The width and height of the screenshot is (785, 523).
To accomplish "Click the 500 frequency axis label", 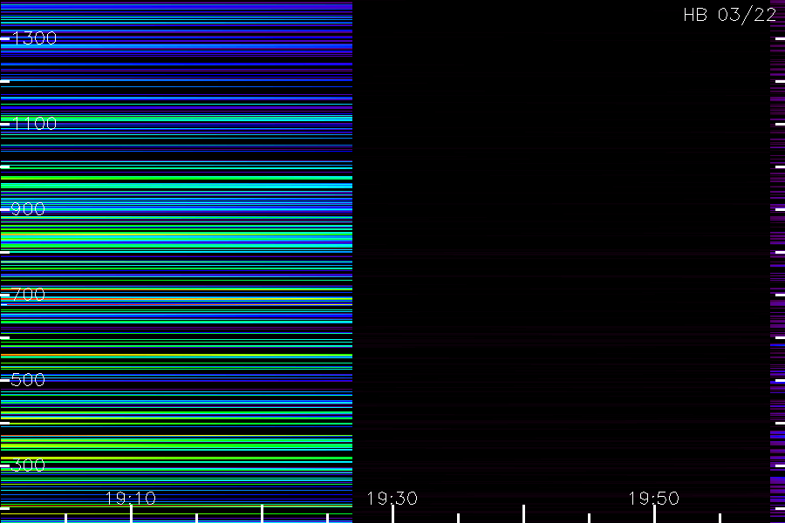I will pos(28,380).
